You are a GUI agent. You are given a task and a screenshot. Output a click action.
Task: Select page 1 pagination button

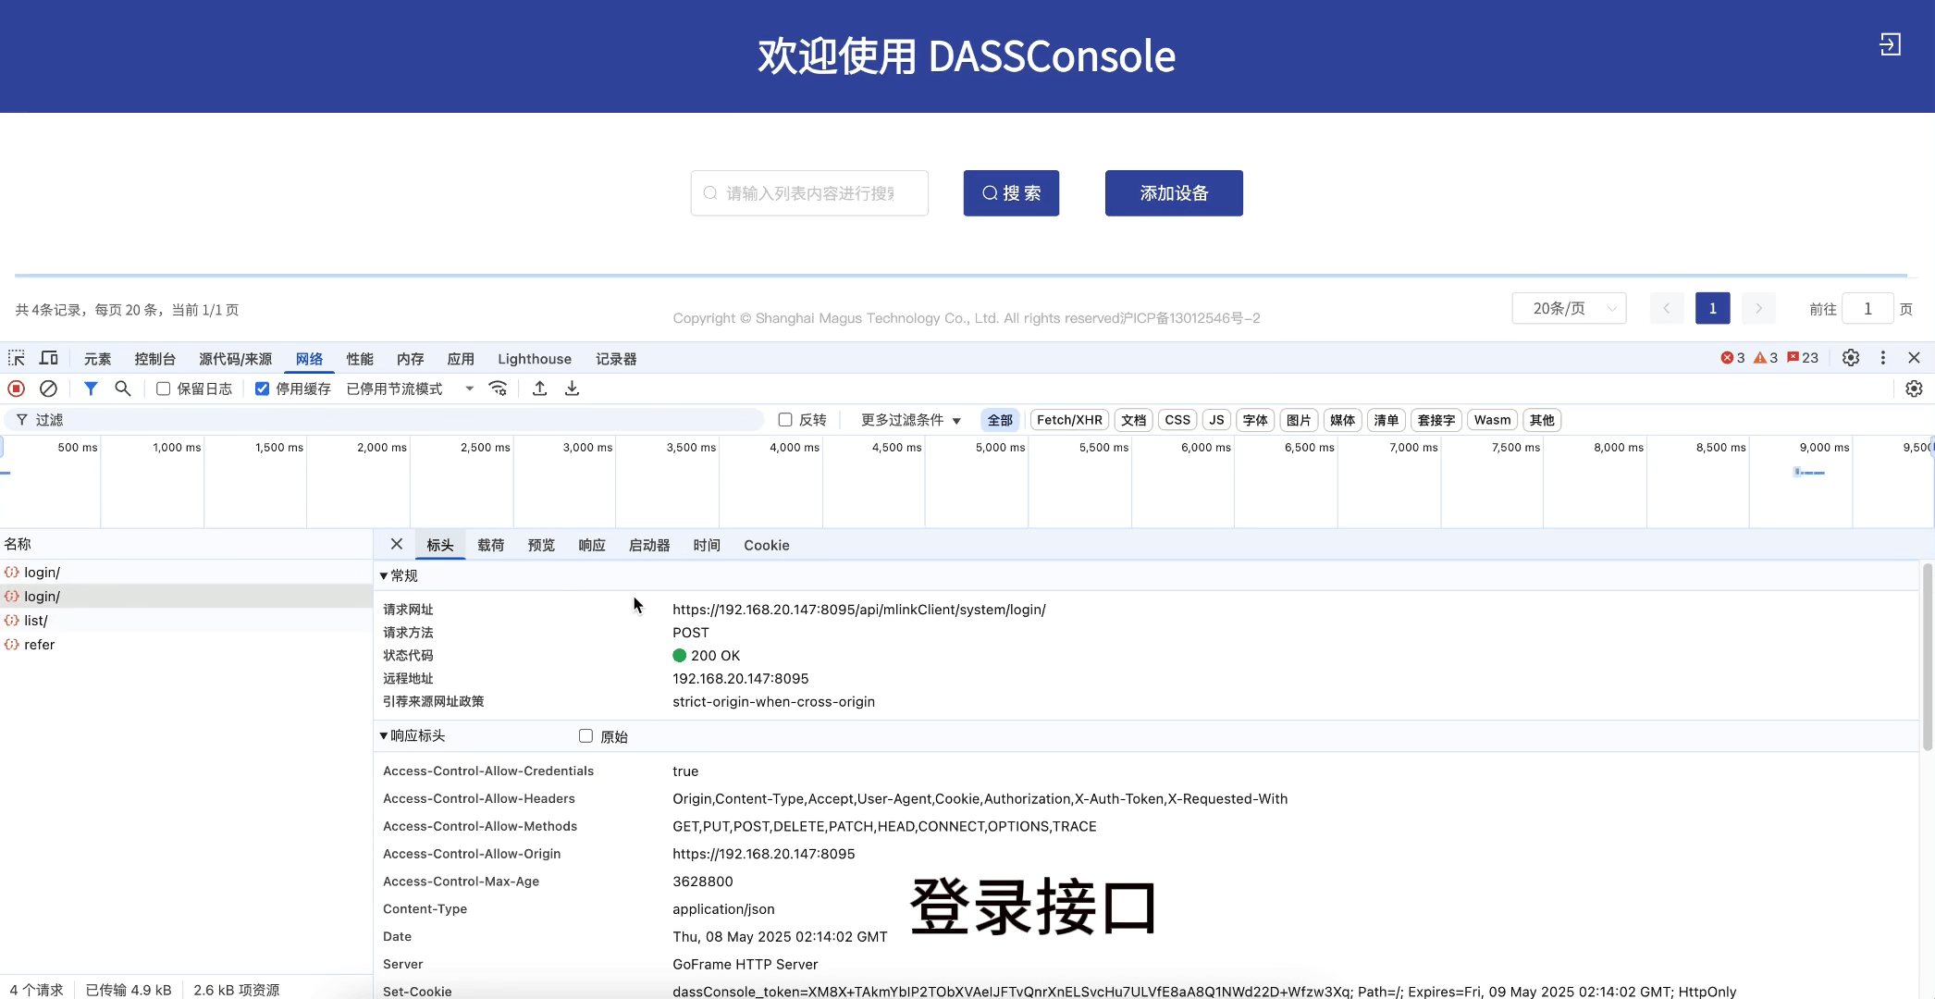(x=1713, y=308)
